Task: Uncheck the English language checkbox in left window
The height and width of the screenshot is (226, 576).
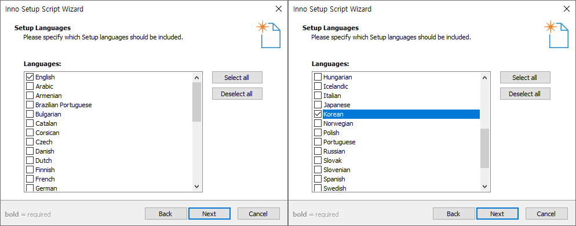Action: [30, 77]
